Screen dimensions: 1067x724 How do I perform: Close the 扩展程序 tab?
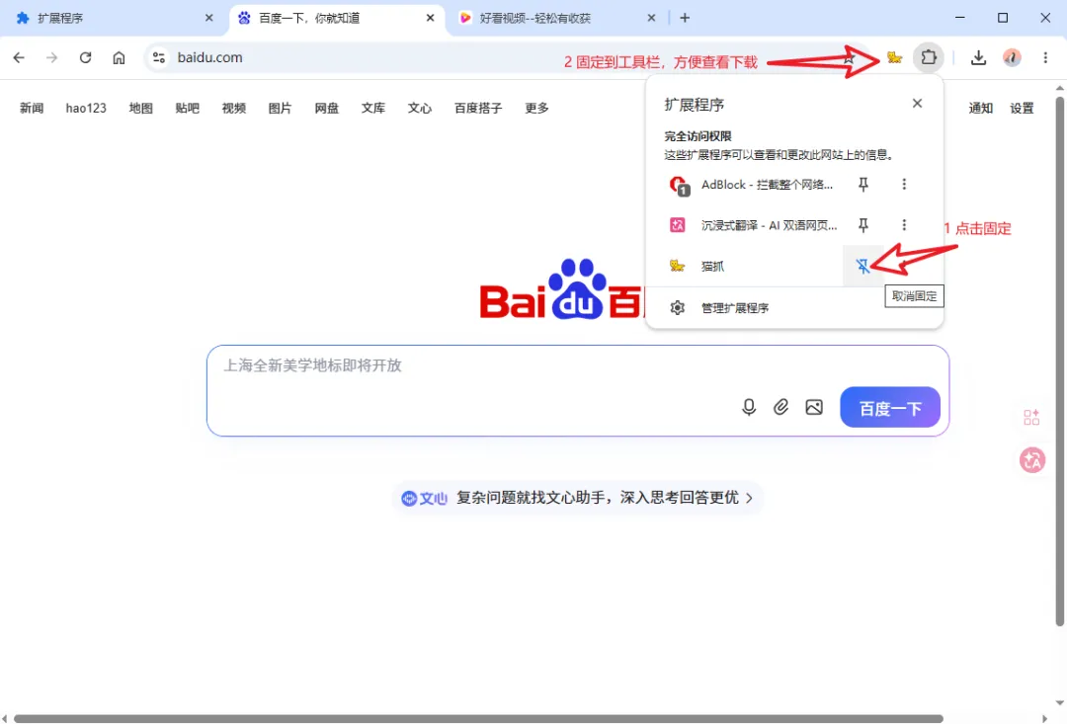(x=208, y=19)
